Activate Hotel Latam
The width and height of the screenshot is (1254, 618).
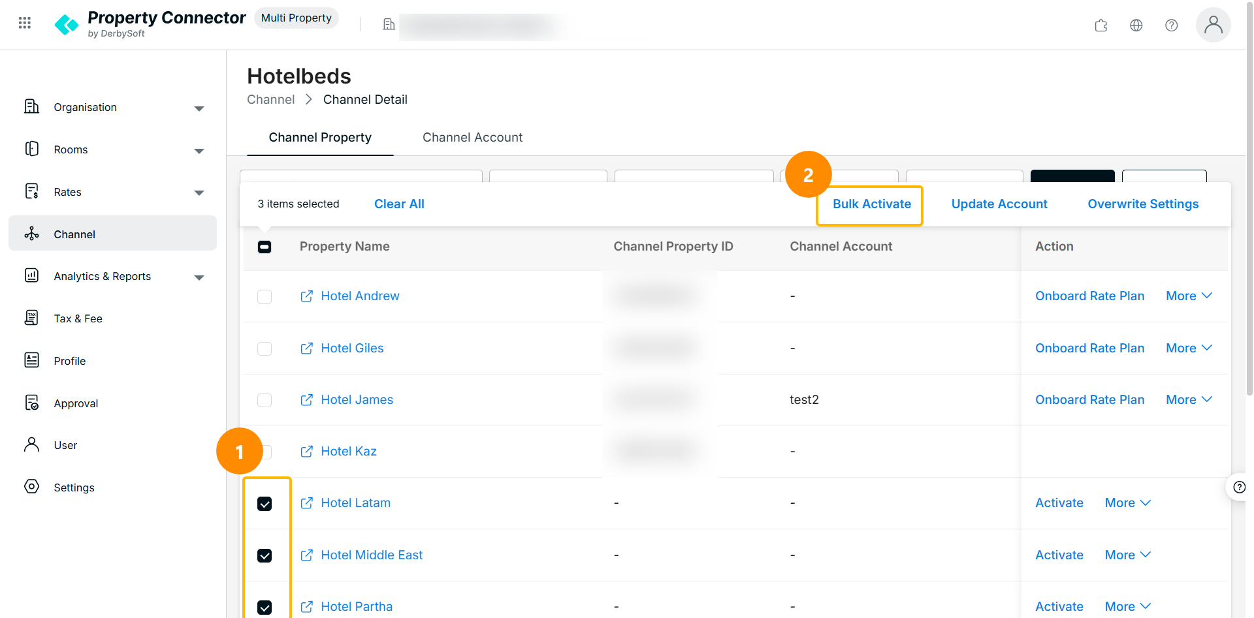coord(1059,502)
